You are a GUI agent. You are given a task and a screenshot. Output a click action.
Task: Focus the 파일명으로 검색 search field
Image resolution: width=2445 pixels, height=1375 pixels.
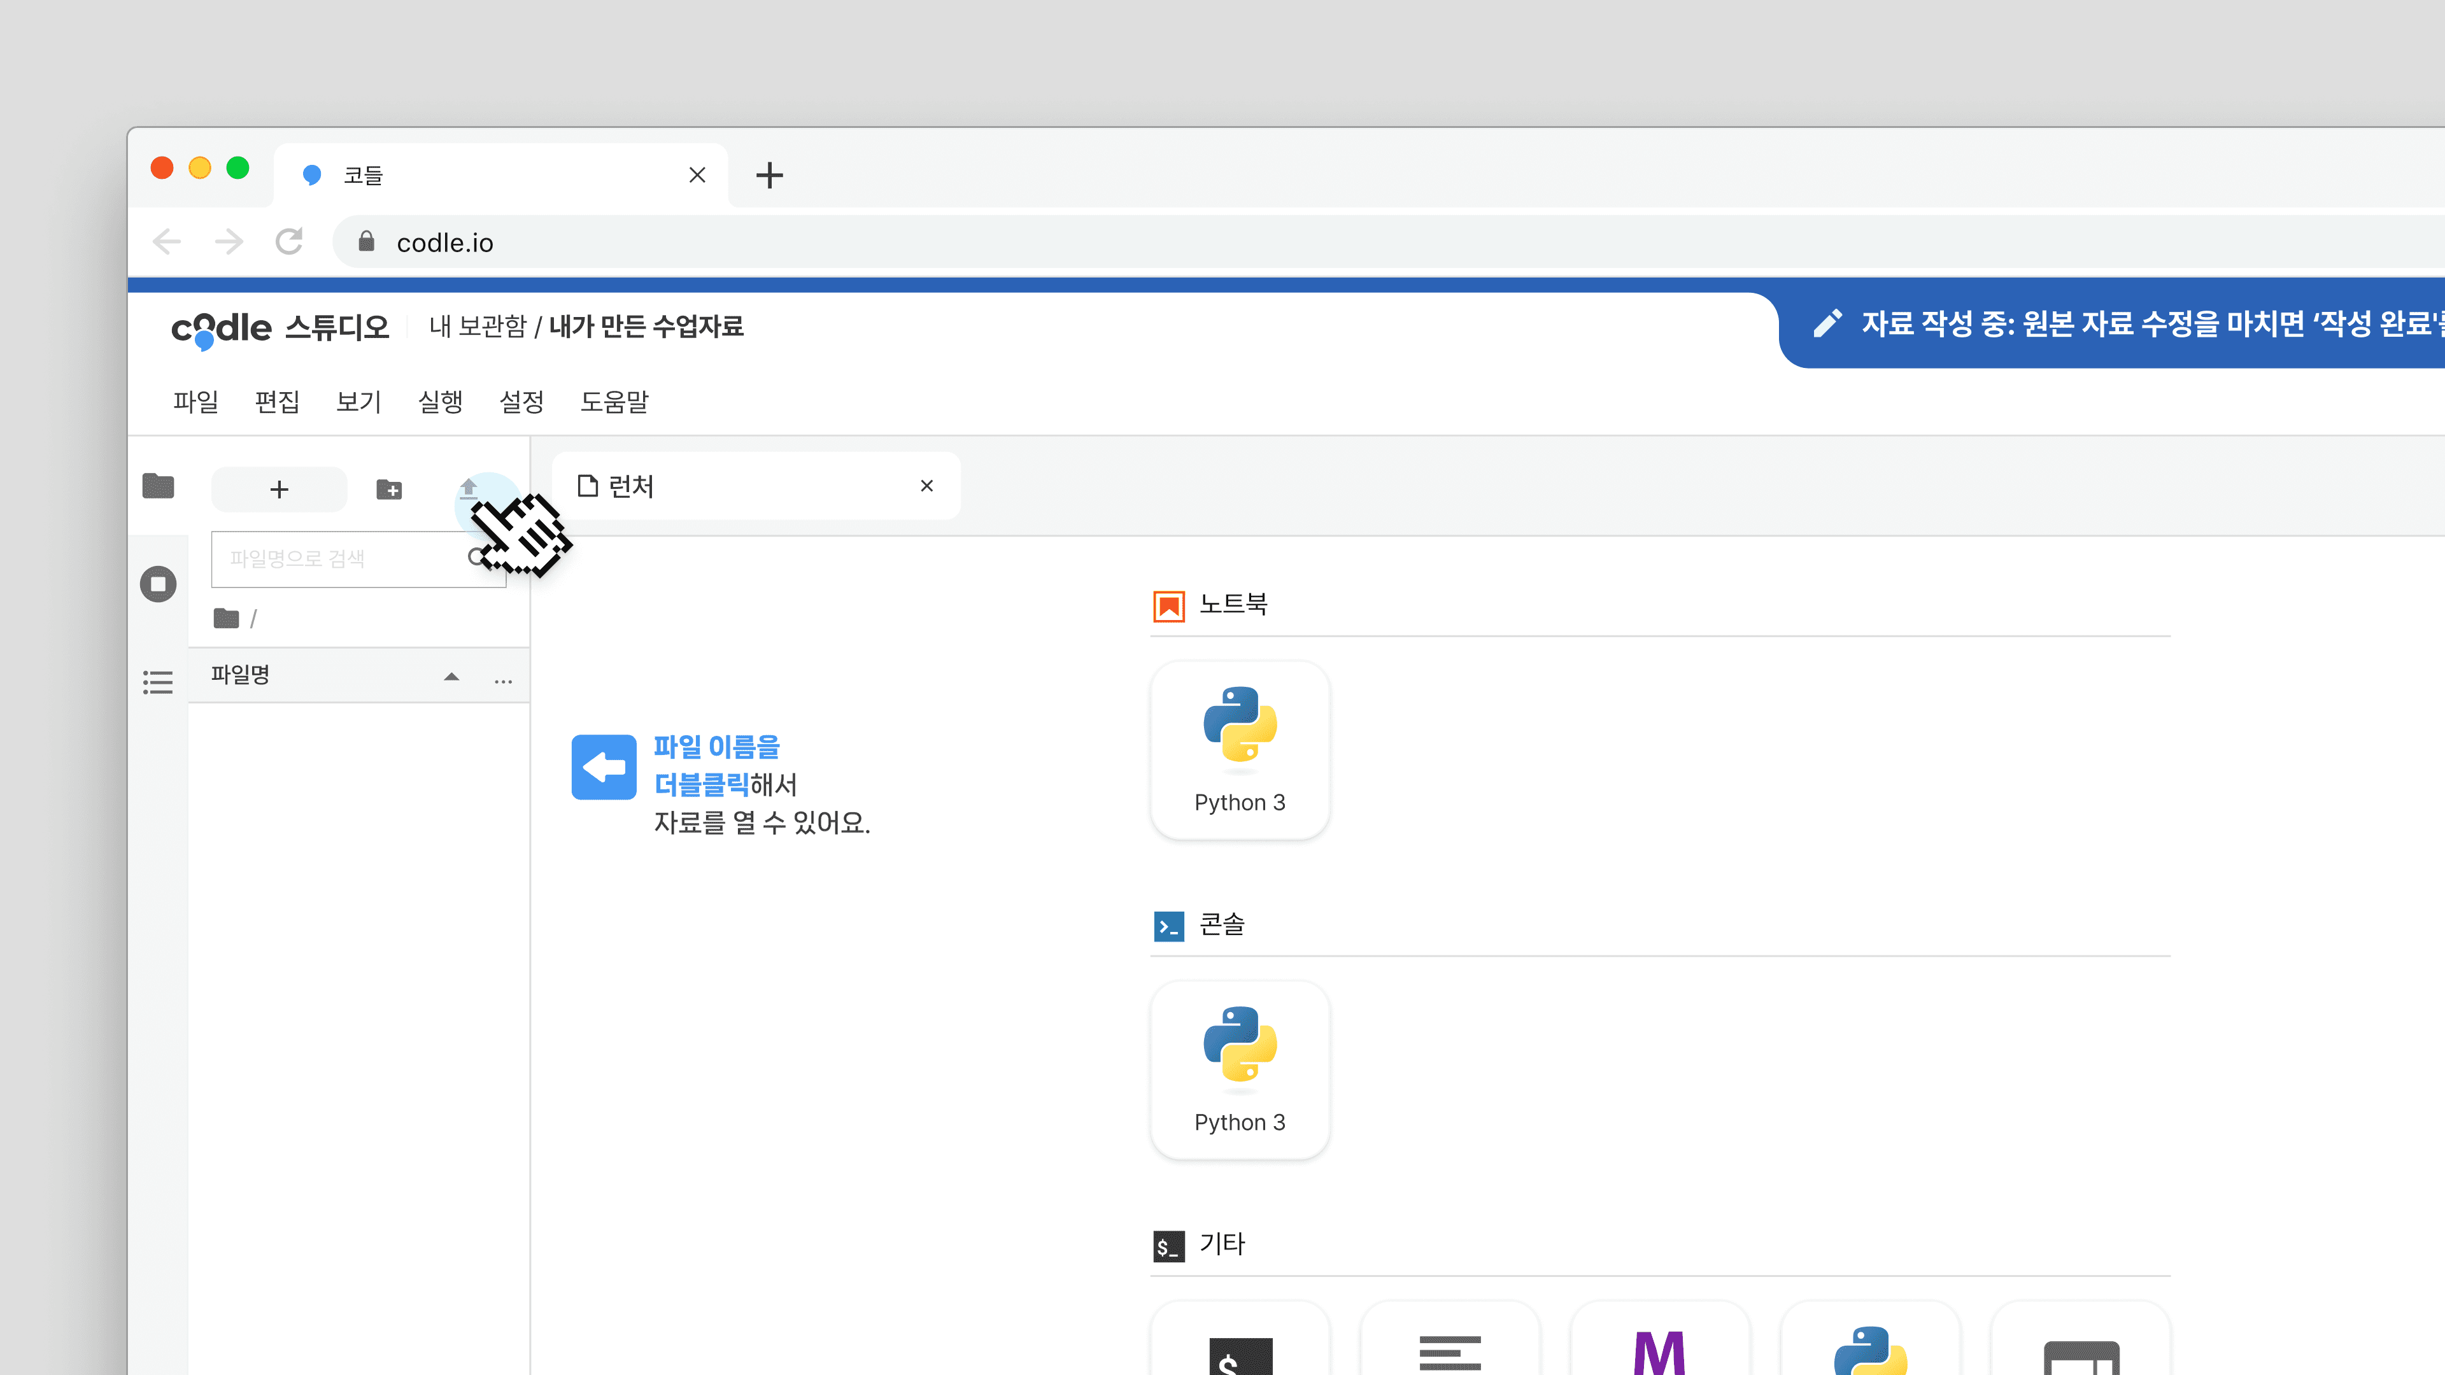[358, 559]
